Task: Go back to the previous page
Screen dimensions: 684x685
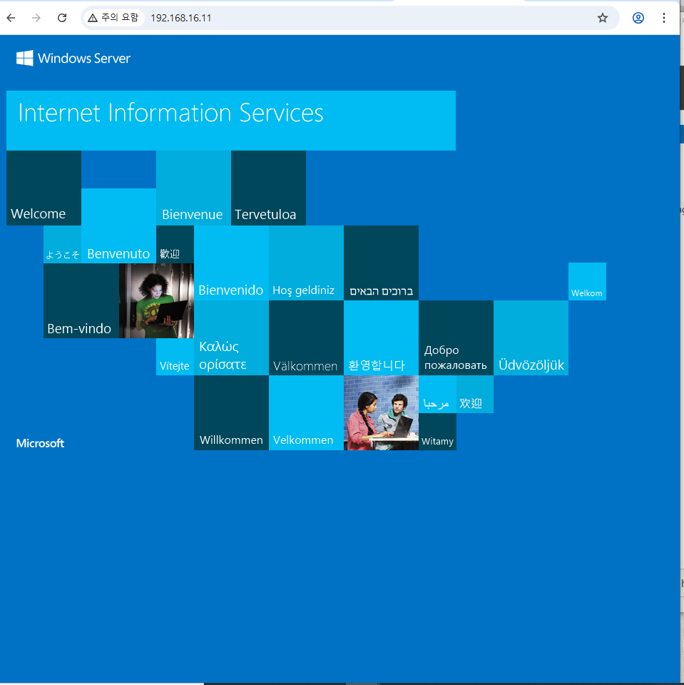Action: click(x=11, y=18)
